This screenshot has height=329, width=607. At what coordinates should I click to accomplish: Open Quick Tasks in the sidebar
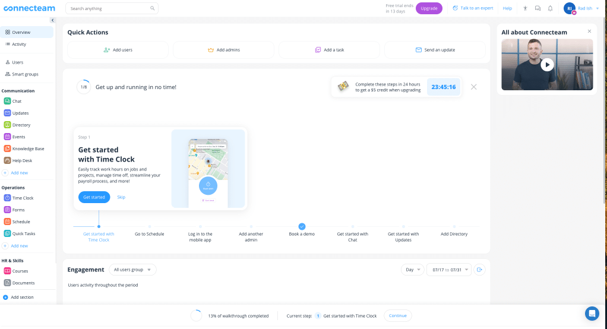point(20,234)
